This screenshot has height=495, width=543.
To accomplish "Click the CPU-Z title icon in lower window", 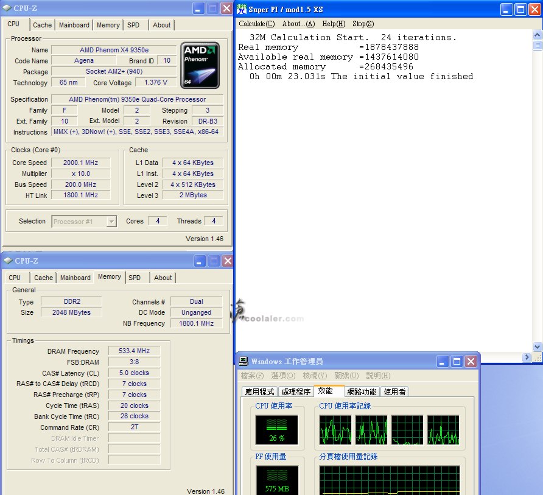I will [x=8, y=261].
